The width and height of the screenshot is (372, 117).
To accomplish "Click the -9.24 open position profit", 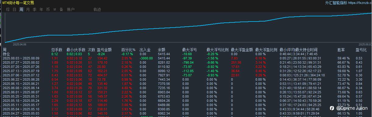I will (x=101, y=54).
